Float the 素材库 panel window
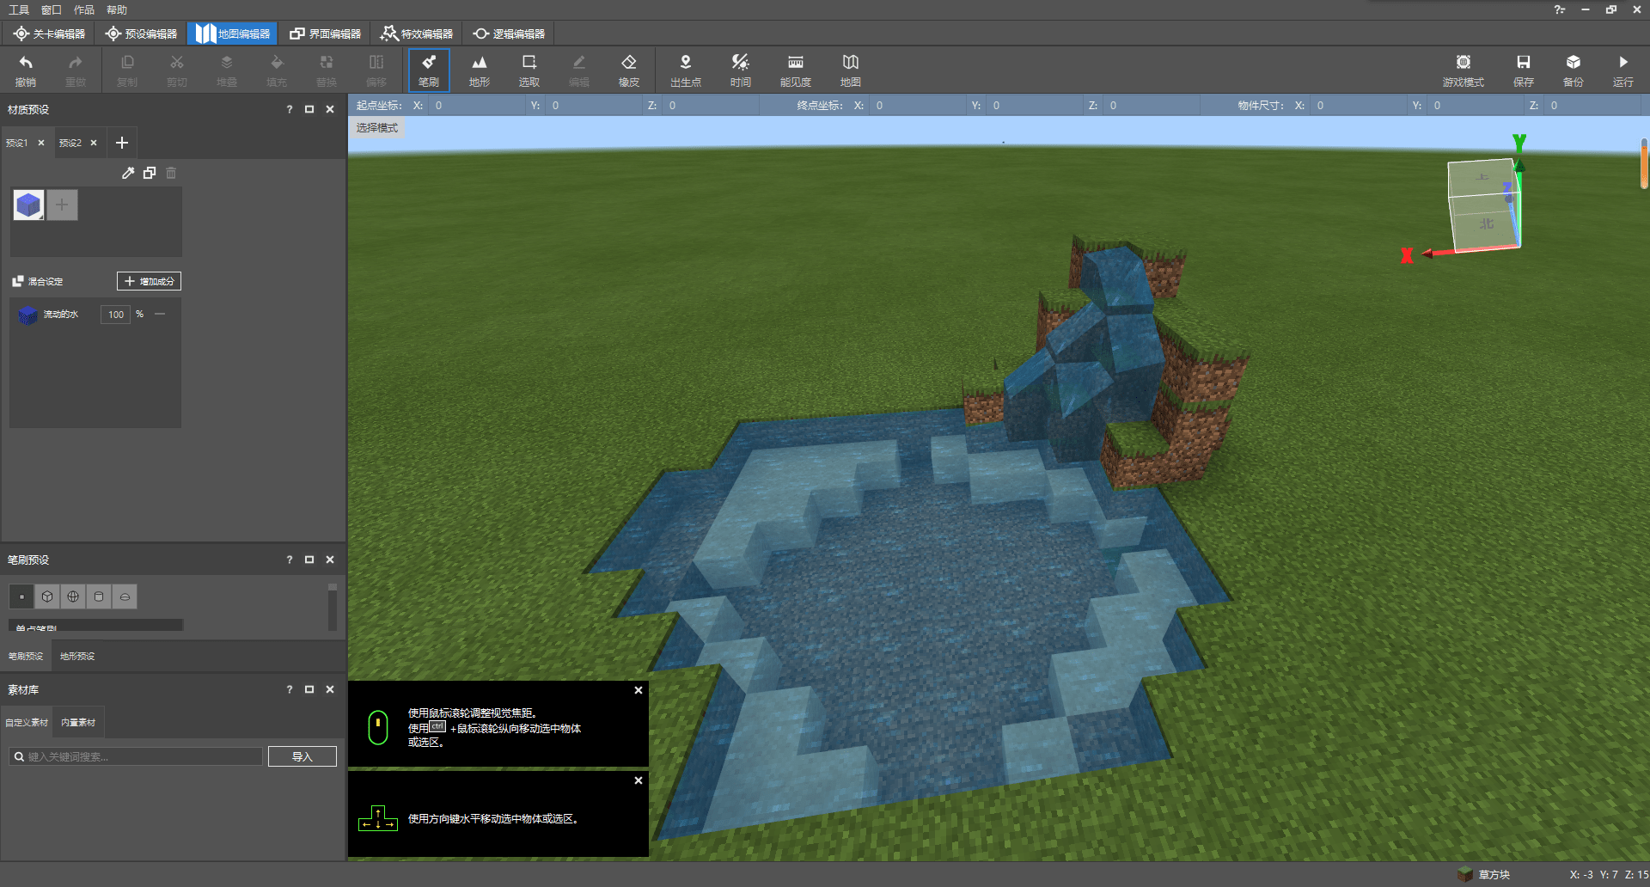1650x887 pixels. [x=309, y=689]
